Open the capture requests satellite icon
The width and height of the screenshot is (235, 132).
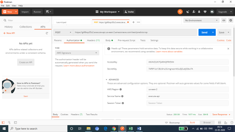[188, 12]
